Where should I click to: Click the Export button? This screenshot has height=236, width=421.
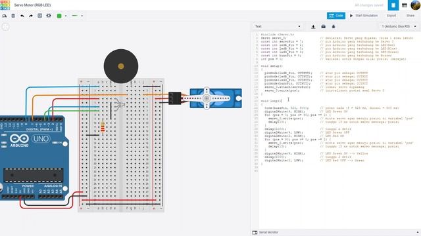391,16
